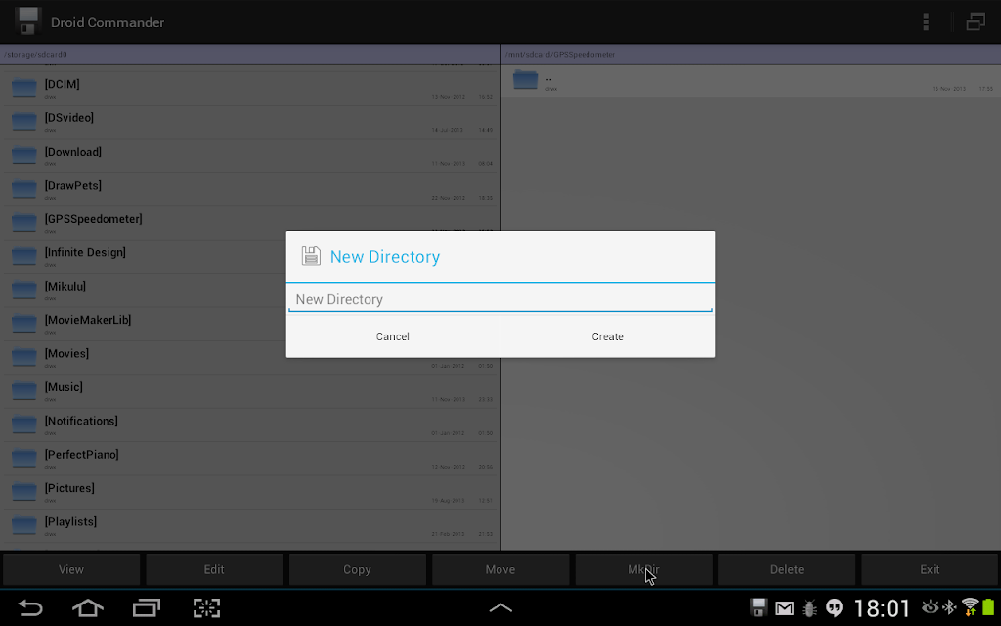1001x626 pixels.
Task: Tap the Android back navigation icon
Action: point(29,607)
